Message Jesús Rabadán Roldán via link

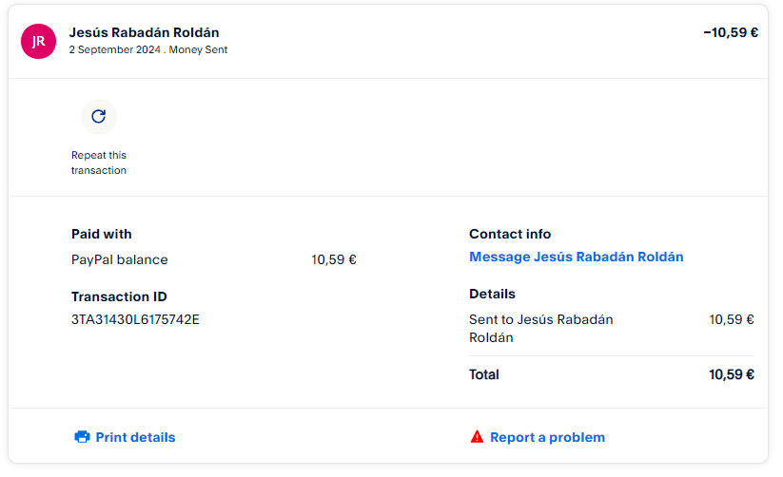click(576, 257)
